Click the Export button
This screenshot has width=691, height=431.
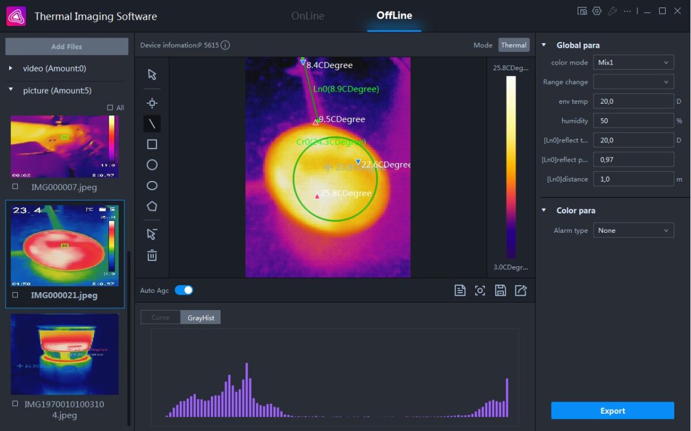[x=612, y=411]
